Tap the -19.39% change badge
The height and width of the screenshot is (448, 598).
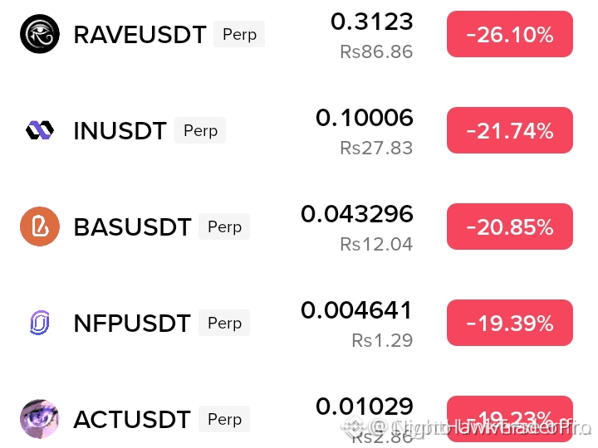(509, 323)
